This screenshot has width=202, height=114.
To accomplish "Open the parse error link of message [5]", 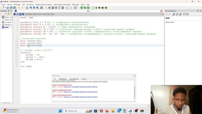I will pyautogui.click(x=80, y=97).
